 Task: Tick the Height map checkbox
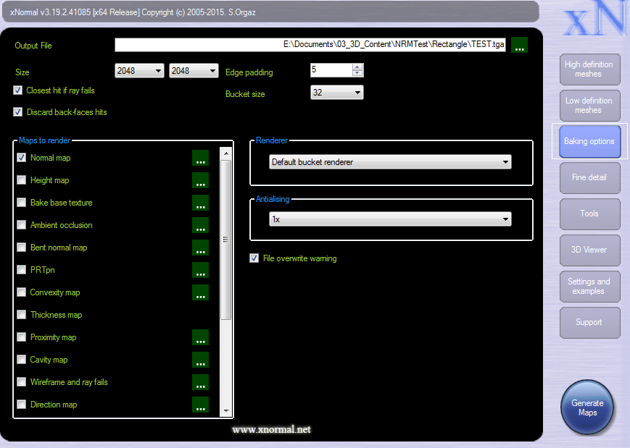coord(22,180)
